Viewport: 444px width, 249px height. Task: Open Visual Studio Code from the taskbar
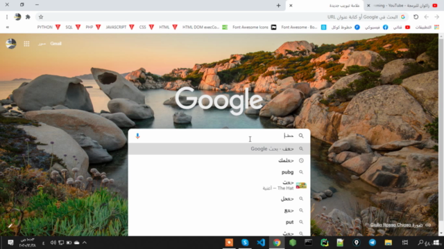coord(261,243)
